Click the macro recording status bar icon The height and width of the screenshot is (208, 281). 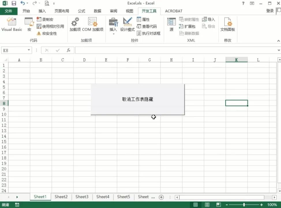pos(17,205)
